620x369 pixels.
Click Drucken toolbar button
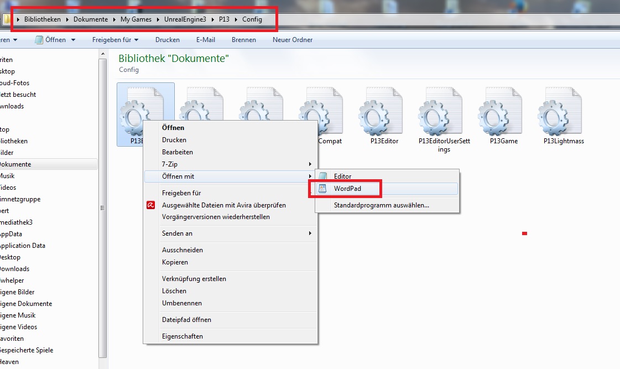pos(167,40)
